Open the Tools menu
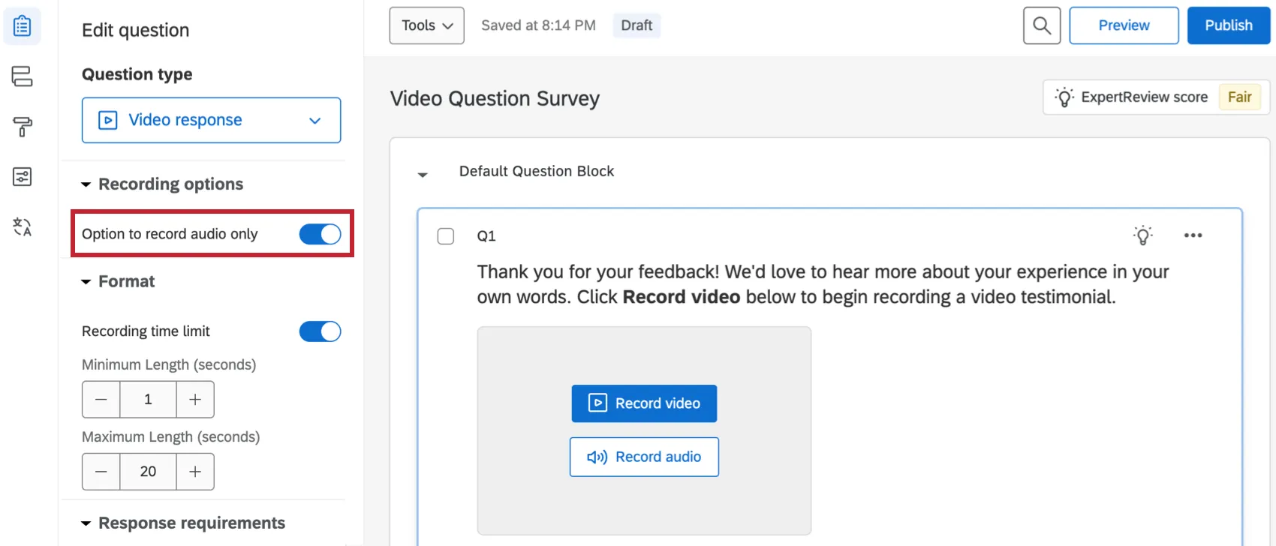 [426, 25]
